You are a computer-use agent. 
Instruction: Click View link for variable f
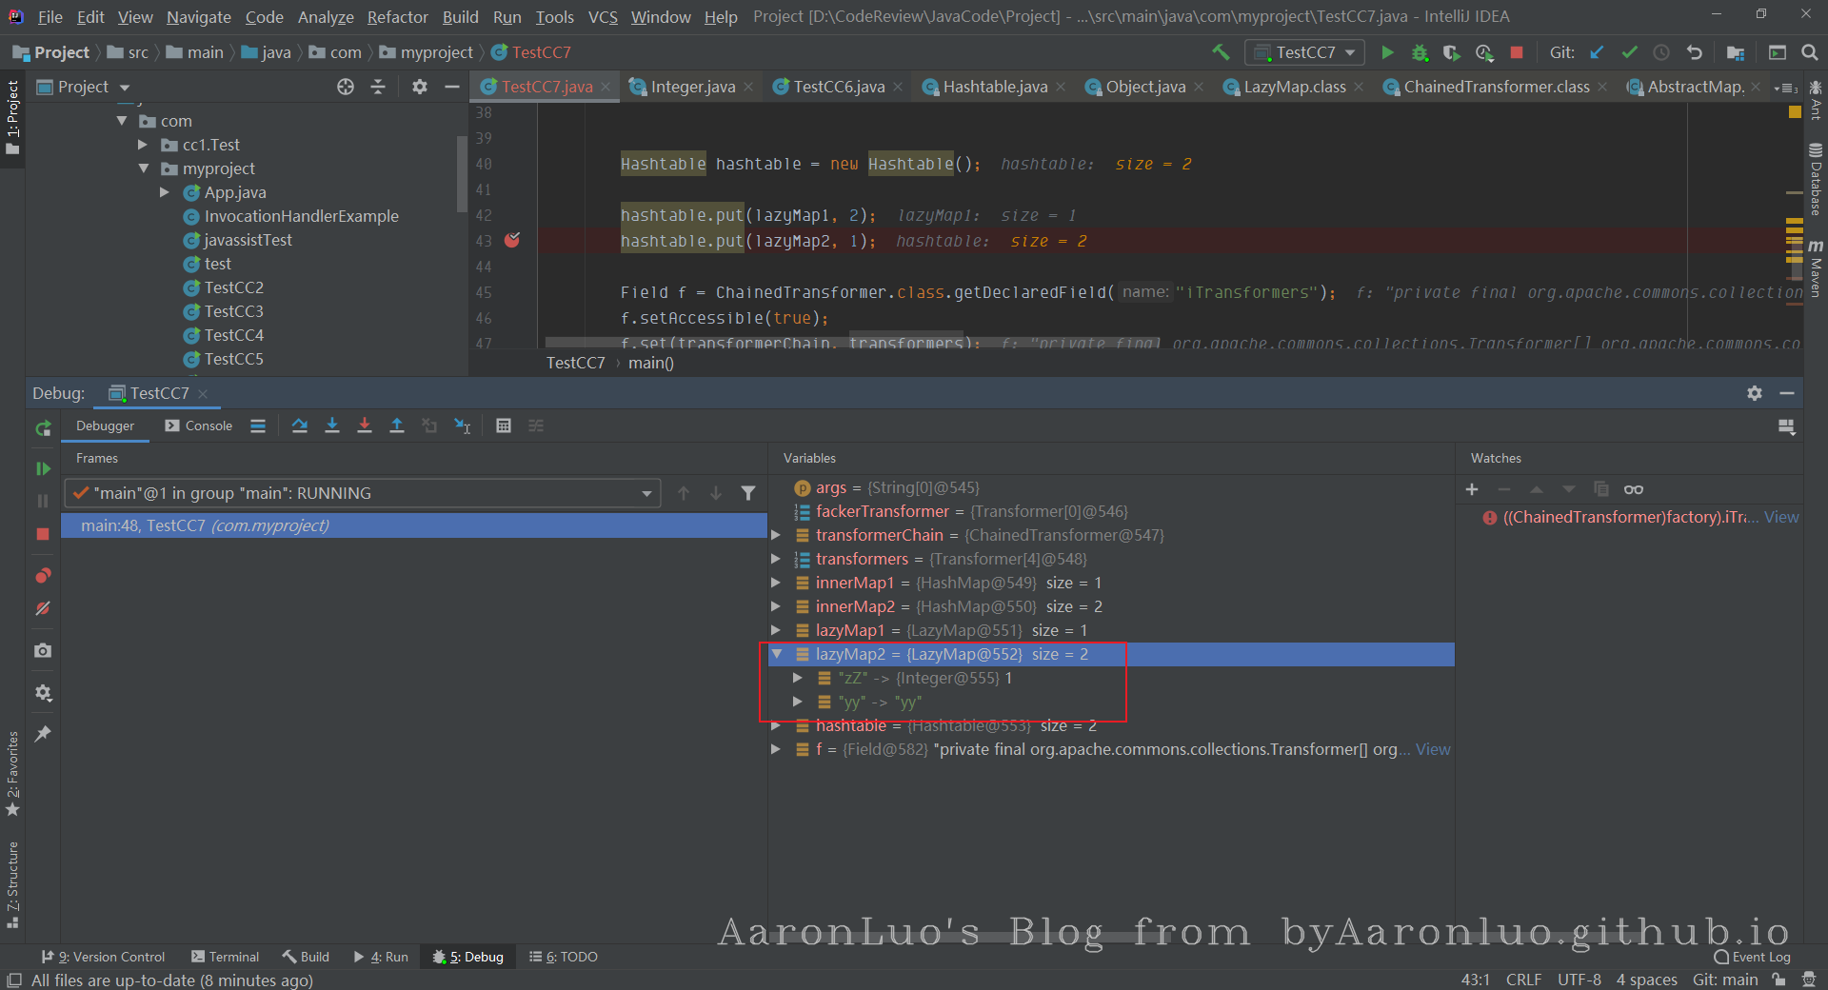[1432, 750]
